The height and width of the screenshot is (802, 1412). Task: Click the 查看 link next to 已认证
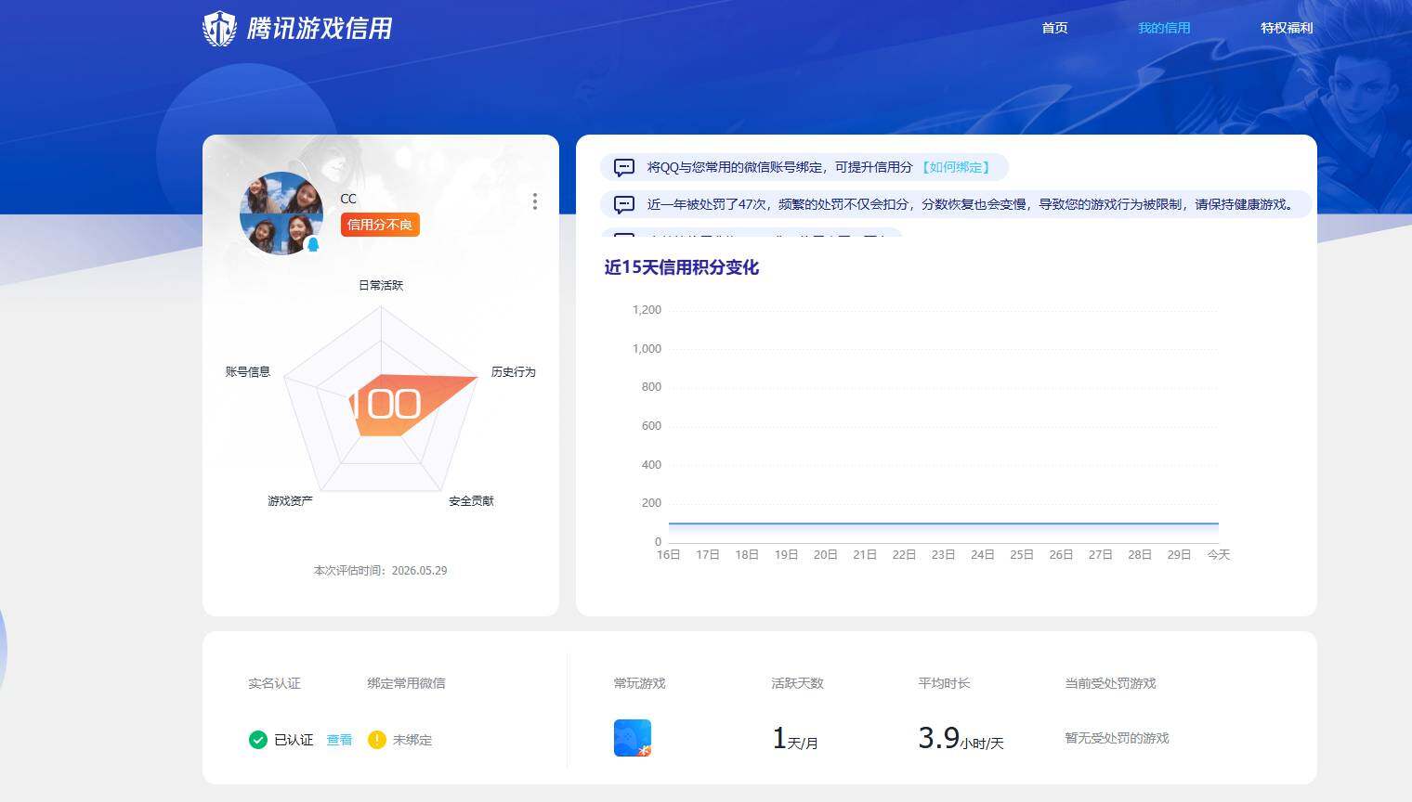(x=339, y=740)
